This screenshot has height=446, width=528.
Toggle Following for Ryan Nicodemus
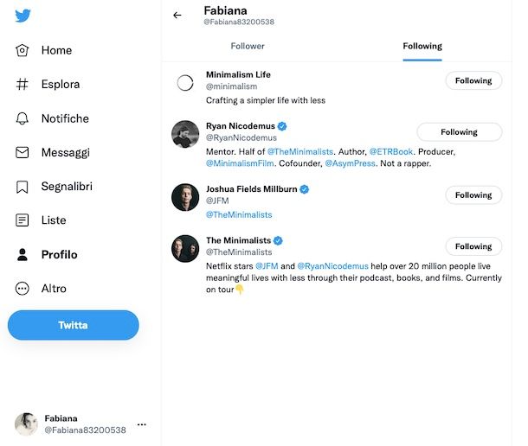point(460,132)
